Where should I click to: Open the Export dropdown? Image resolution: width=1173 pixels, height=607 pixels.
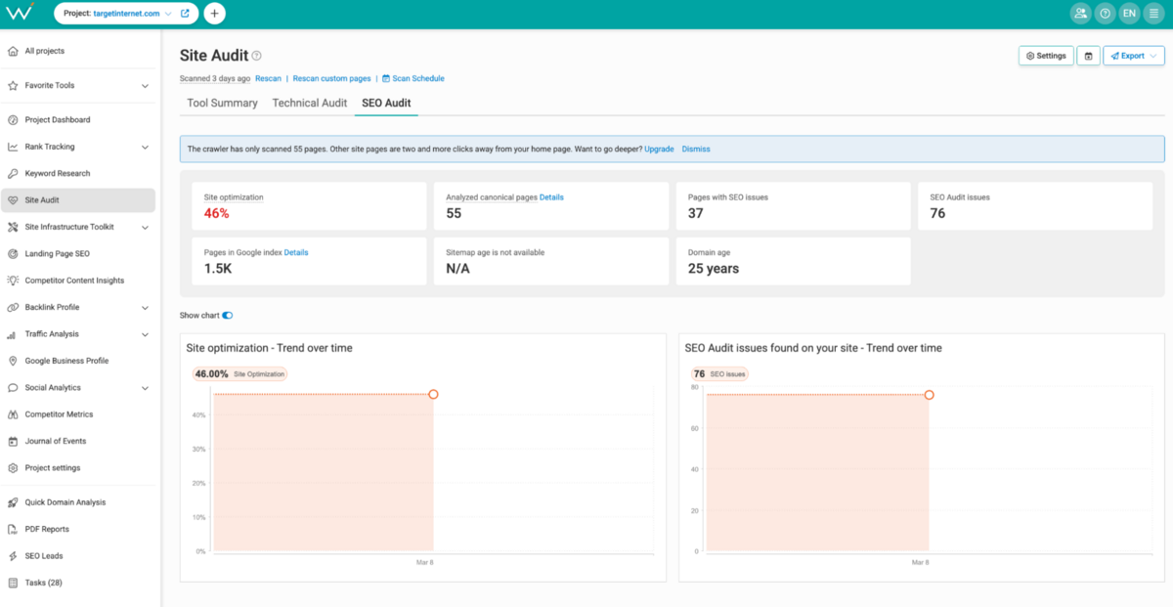coord(1134,56)
